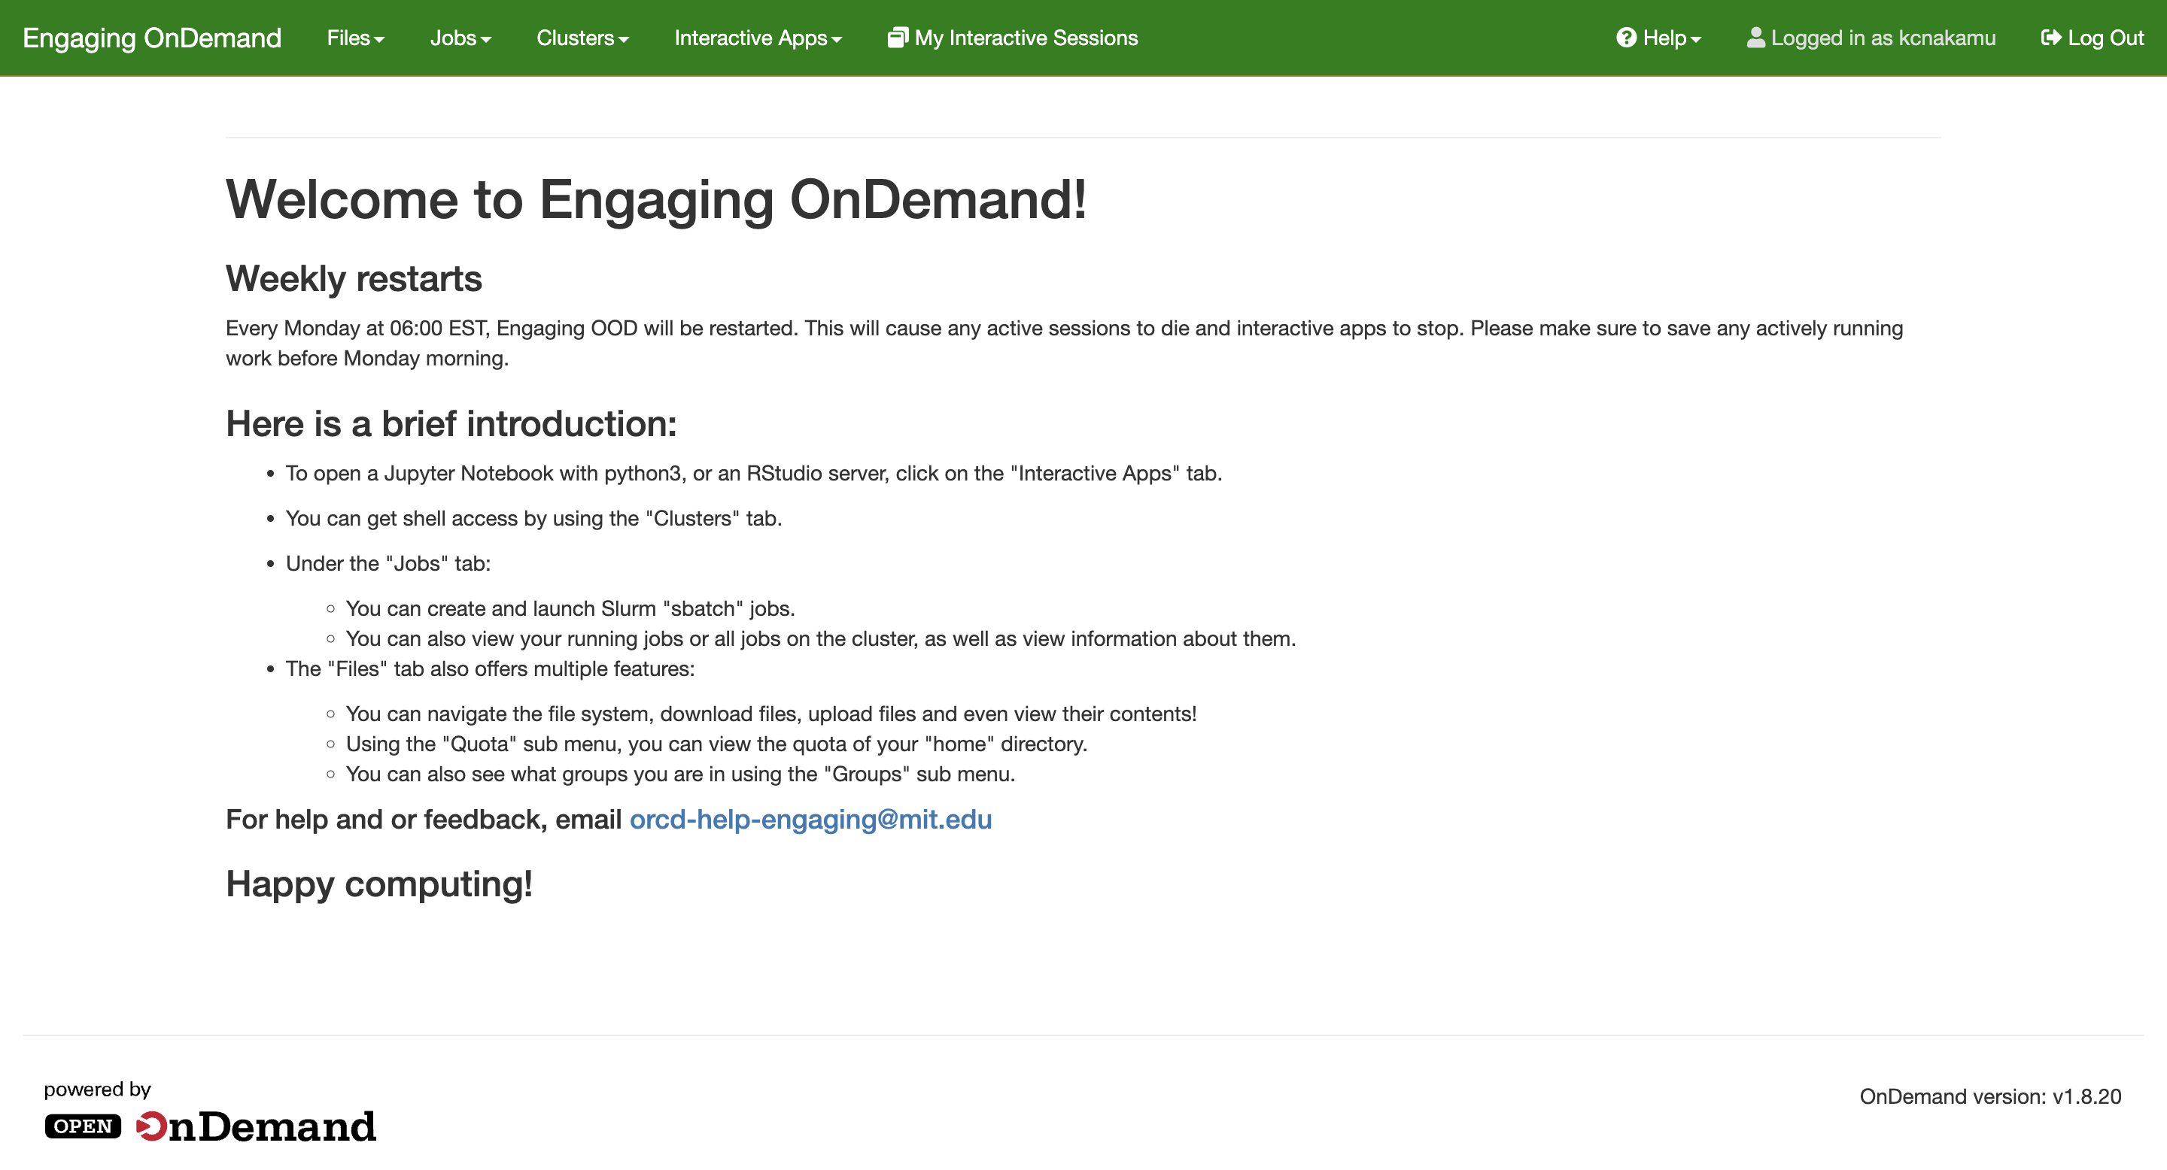The height and width of the screenshot is (1170, 2167).
Task: Click the logged-in user person icon
Action: pos(1756,37)
